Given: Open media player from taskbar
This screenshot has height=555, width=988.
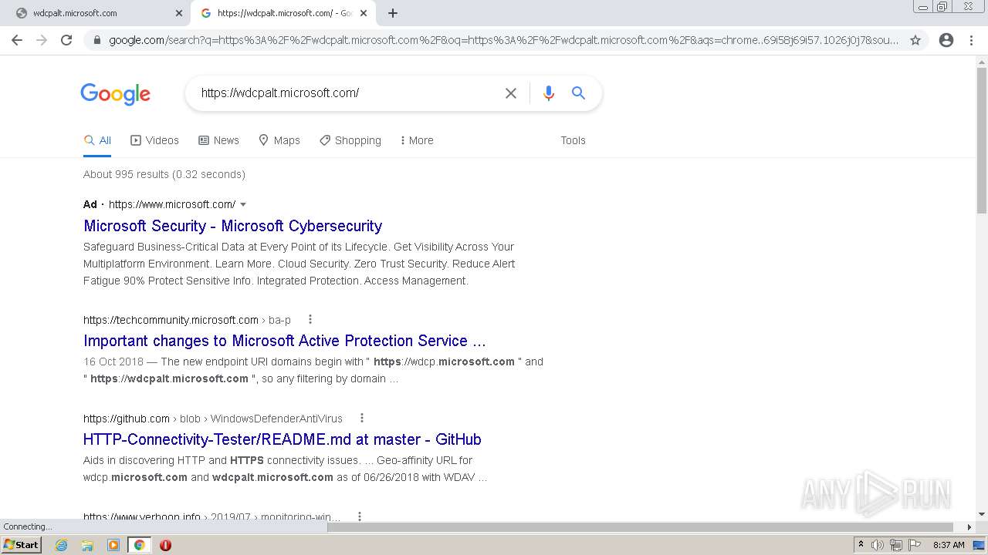Looking at the screenshot, I should (x=113, y=545).
